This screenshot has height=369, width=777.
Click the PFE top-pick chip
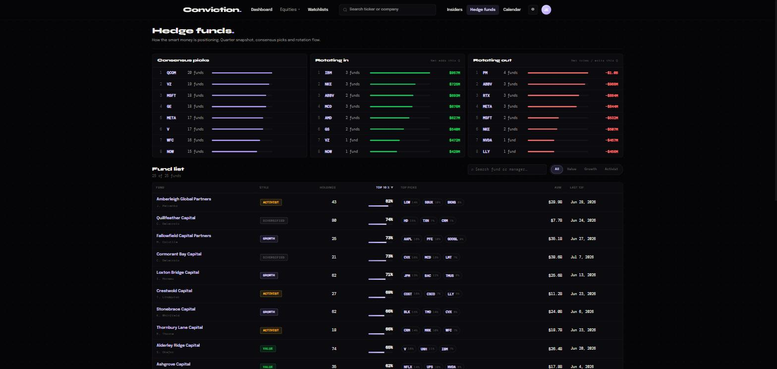click(x=434, y=239)
